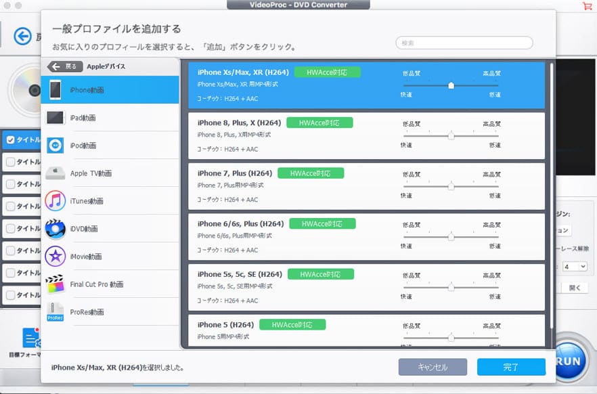
Task: Select the iPod動画 category
Action: [110, 146]
